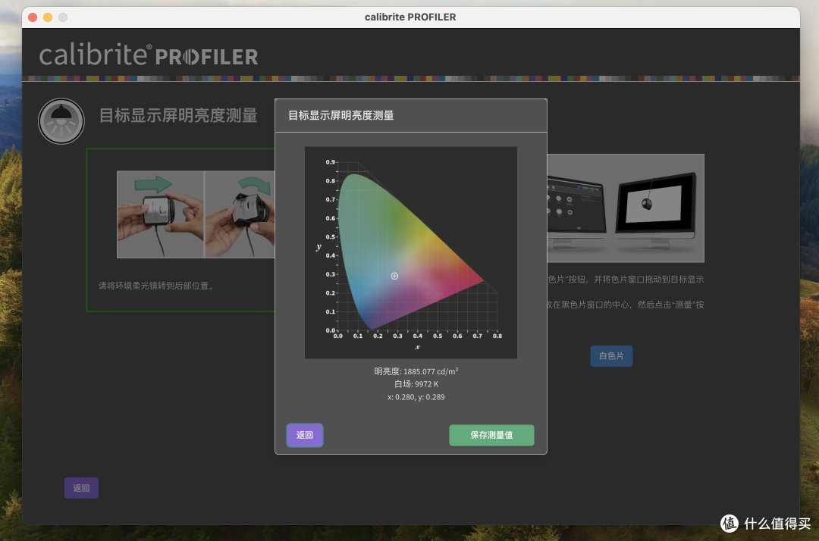The image size is (819, 541).
Task: Click the calibrite PROFILER logo
Action: click(x=149, y=55)
